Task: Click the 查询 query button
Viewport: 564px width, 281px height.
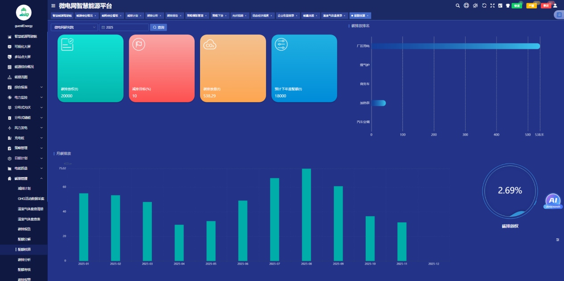Action: click(x=159, y=28)
